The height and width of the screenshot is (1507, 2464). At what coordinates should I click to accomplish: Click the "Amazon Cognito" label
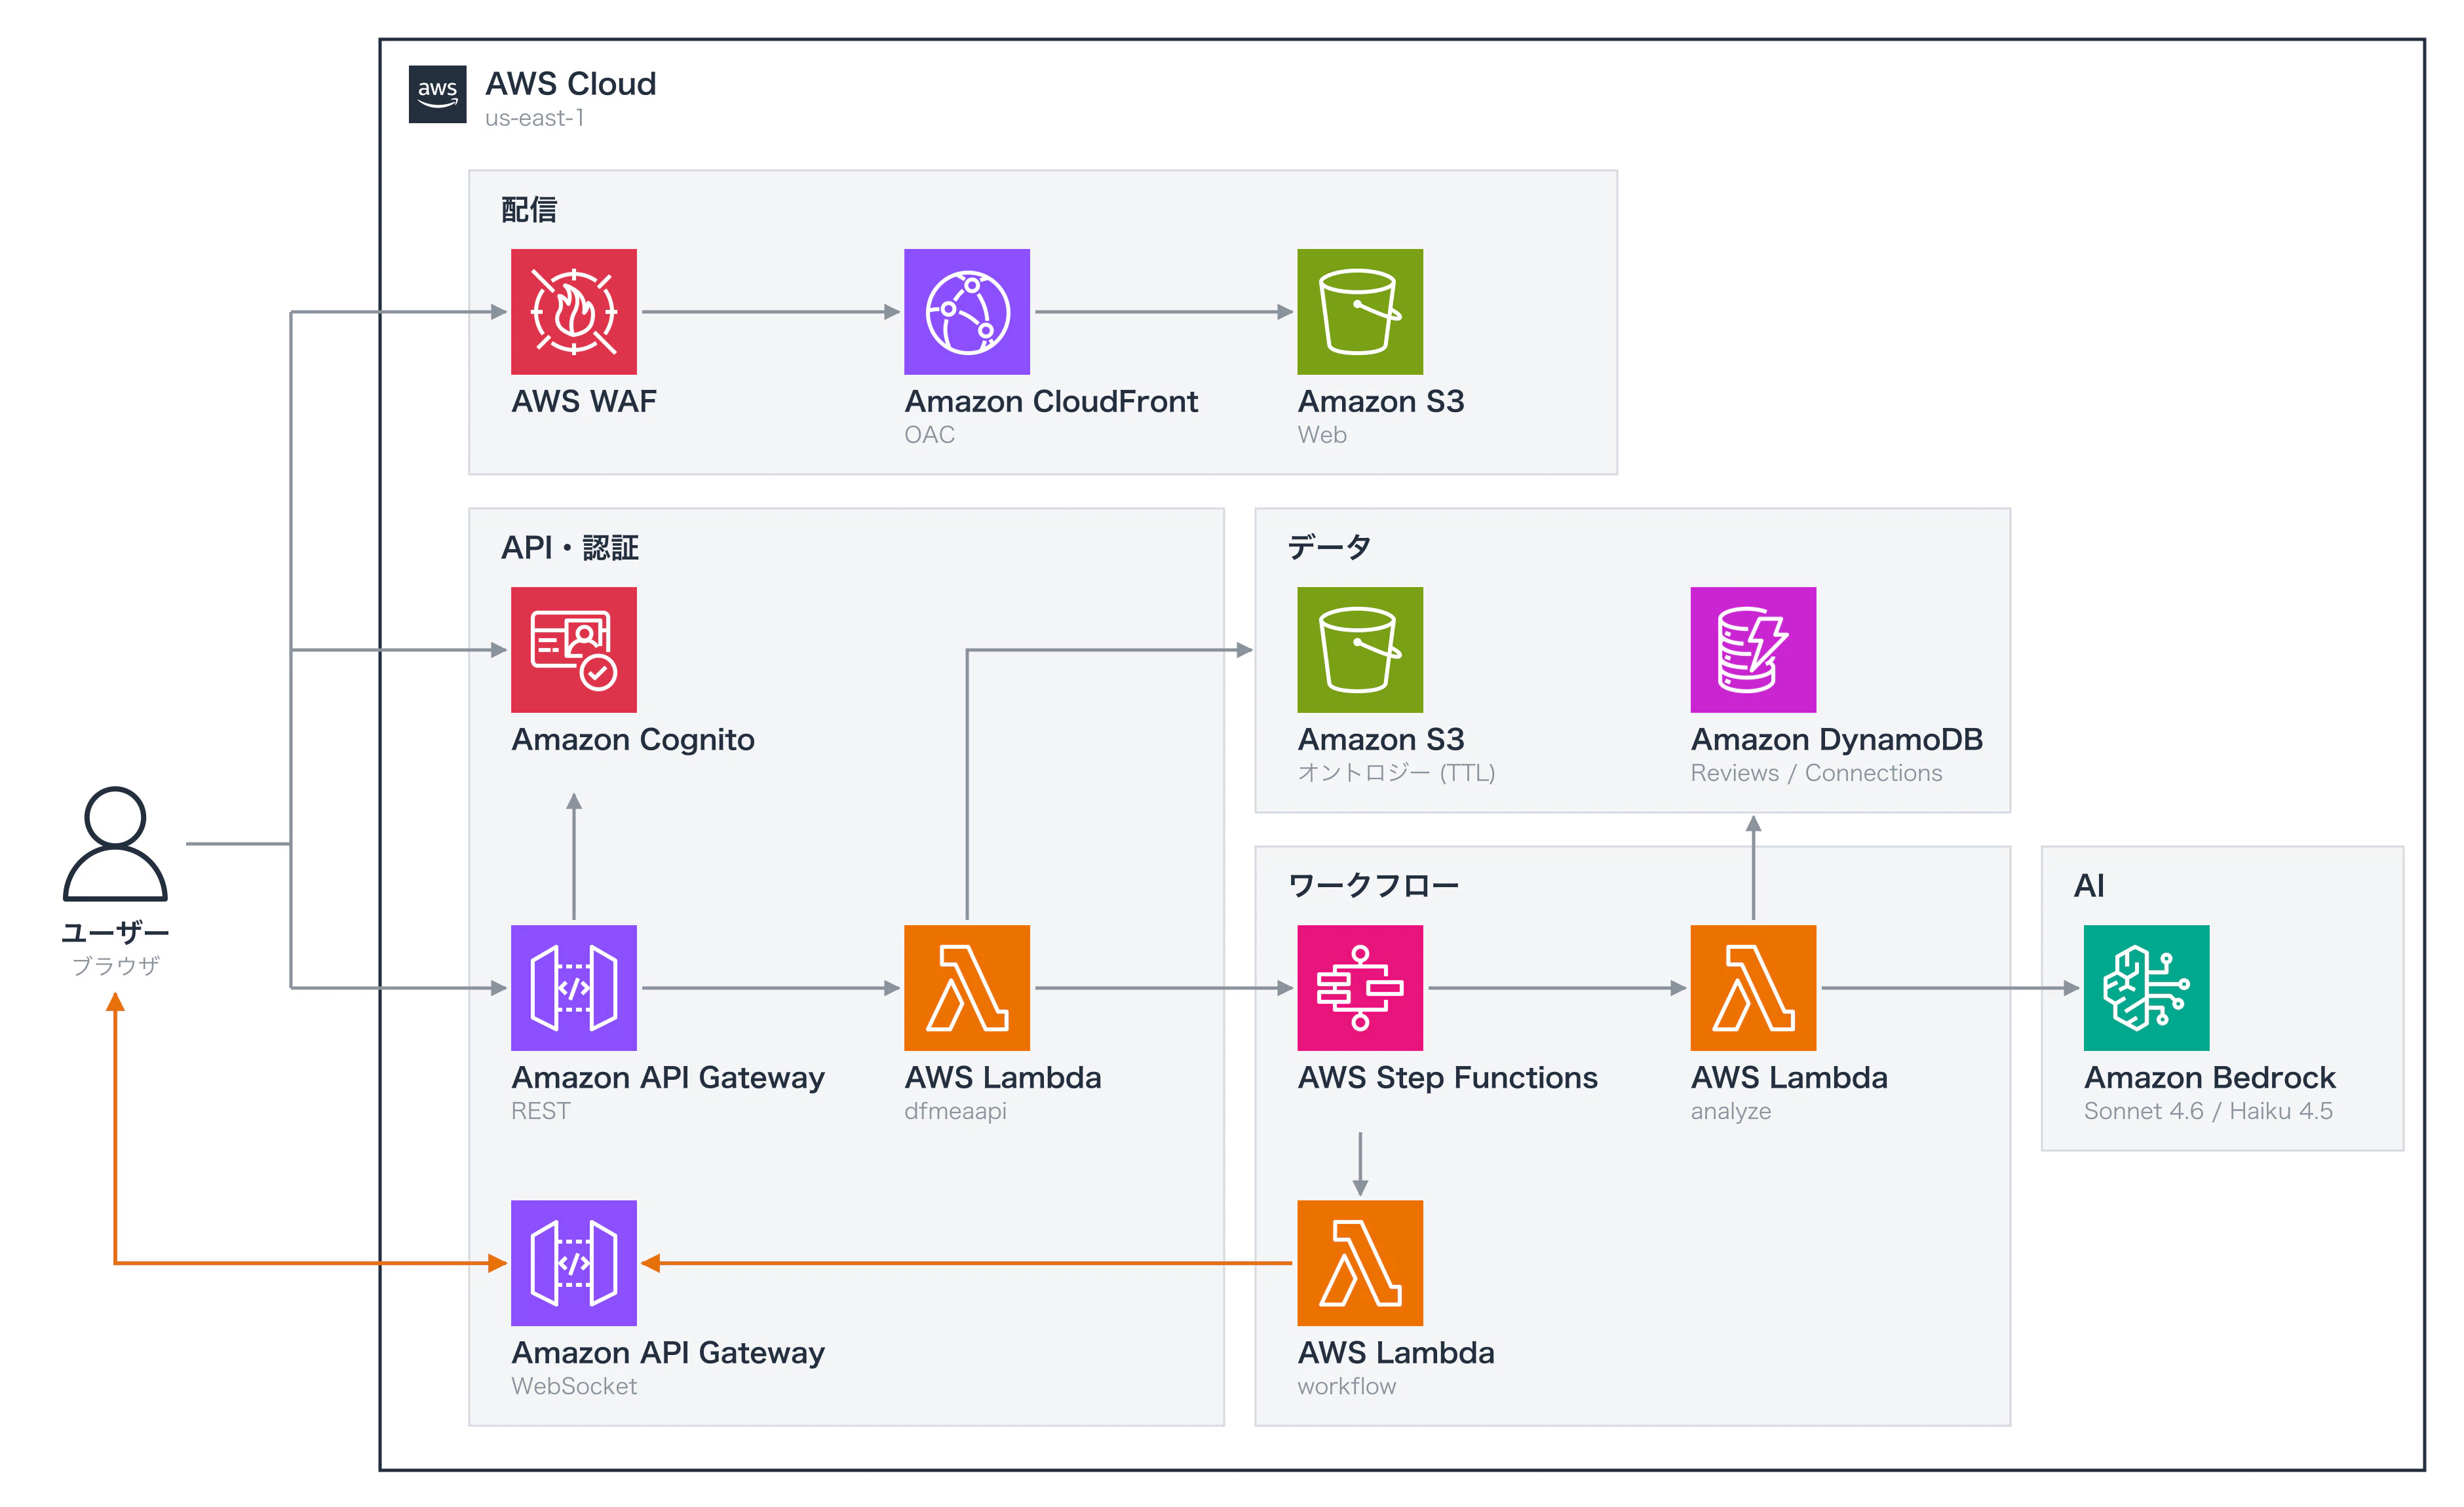click(633, 739)
